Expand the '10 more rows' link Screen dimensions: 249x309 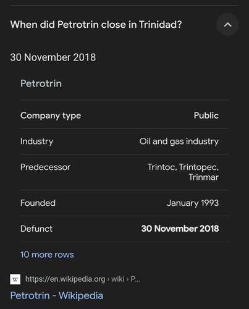(47, 255)
